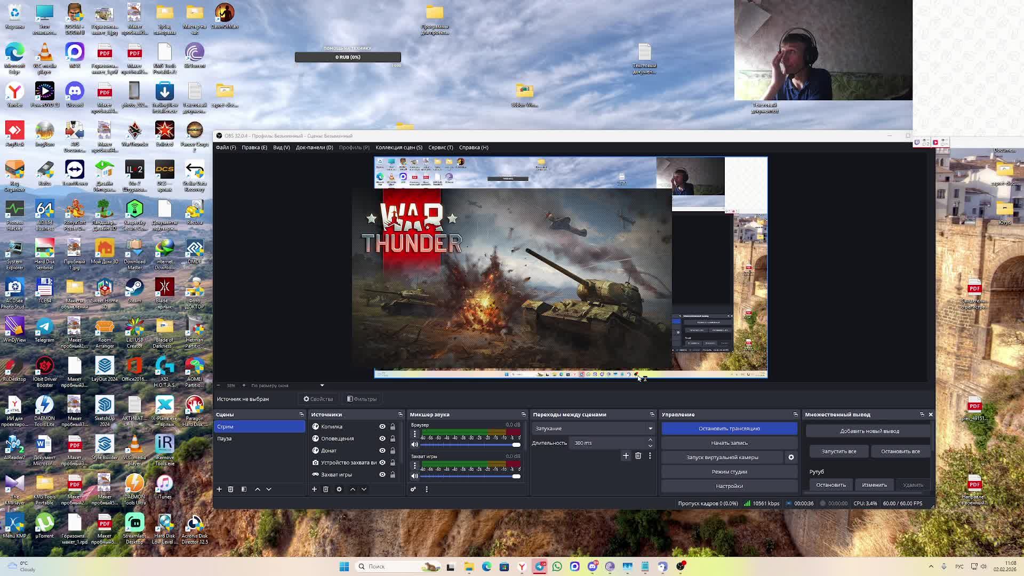The image size is (1024, 576).
Task: Open scene filters icon in Сцены toolbar
Action: coord(244,489)
